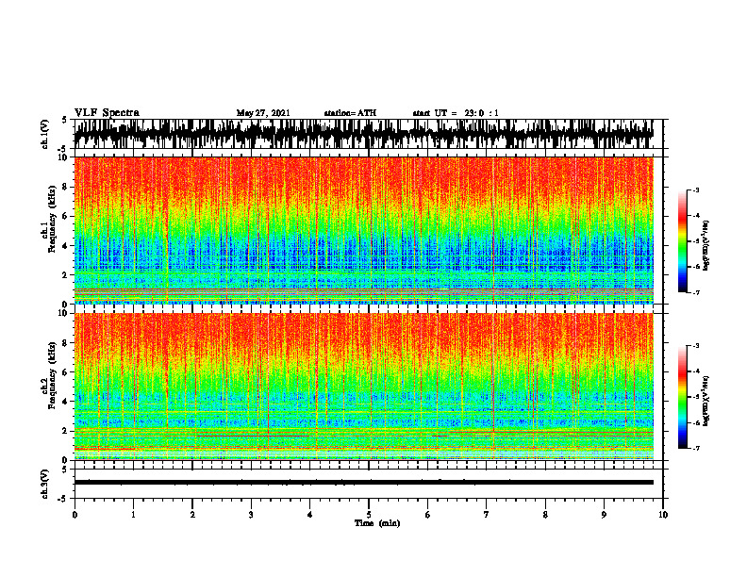Click the ch.2 "Frequency (kHz)" axis label
This screenshot has height=577, width=747.
pyautogui.click(x=52, y=375)
